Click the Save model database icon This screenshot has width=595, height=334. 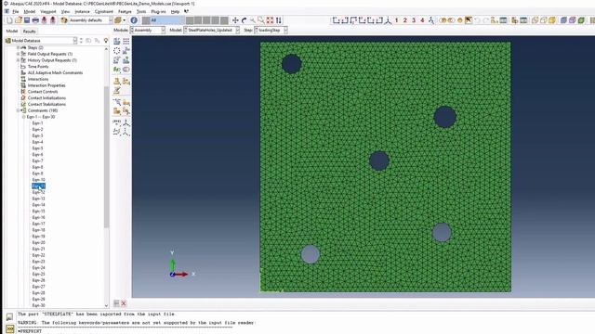(27, 20)
